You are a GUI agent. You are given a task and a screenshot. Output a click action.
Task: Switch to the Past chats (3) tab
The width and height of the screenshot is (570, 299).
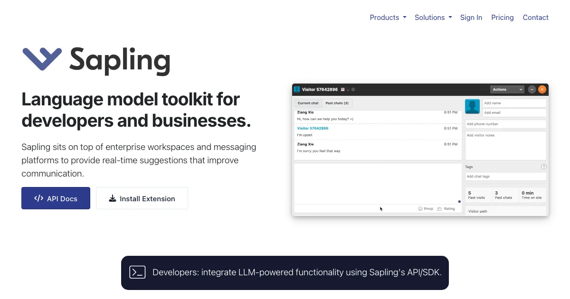337,103
